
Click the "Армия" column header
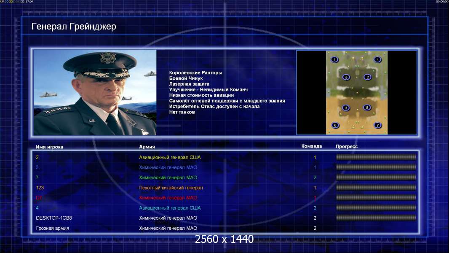pyautogui.click(x=147, y=147)
